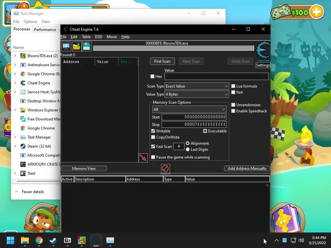
Task: Select the Alignment radio button
Action: pyautogui.click(x=188, y=143)
